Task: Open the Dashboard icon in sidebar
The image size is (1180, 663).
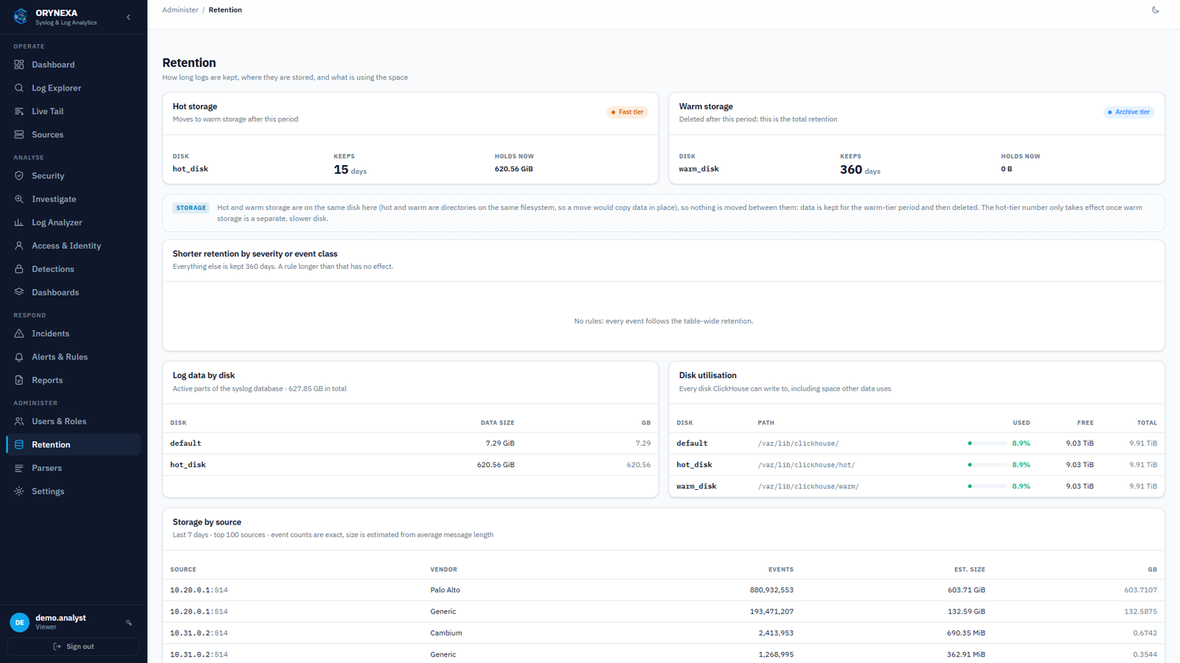Action: (x=19, y=65)
